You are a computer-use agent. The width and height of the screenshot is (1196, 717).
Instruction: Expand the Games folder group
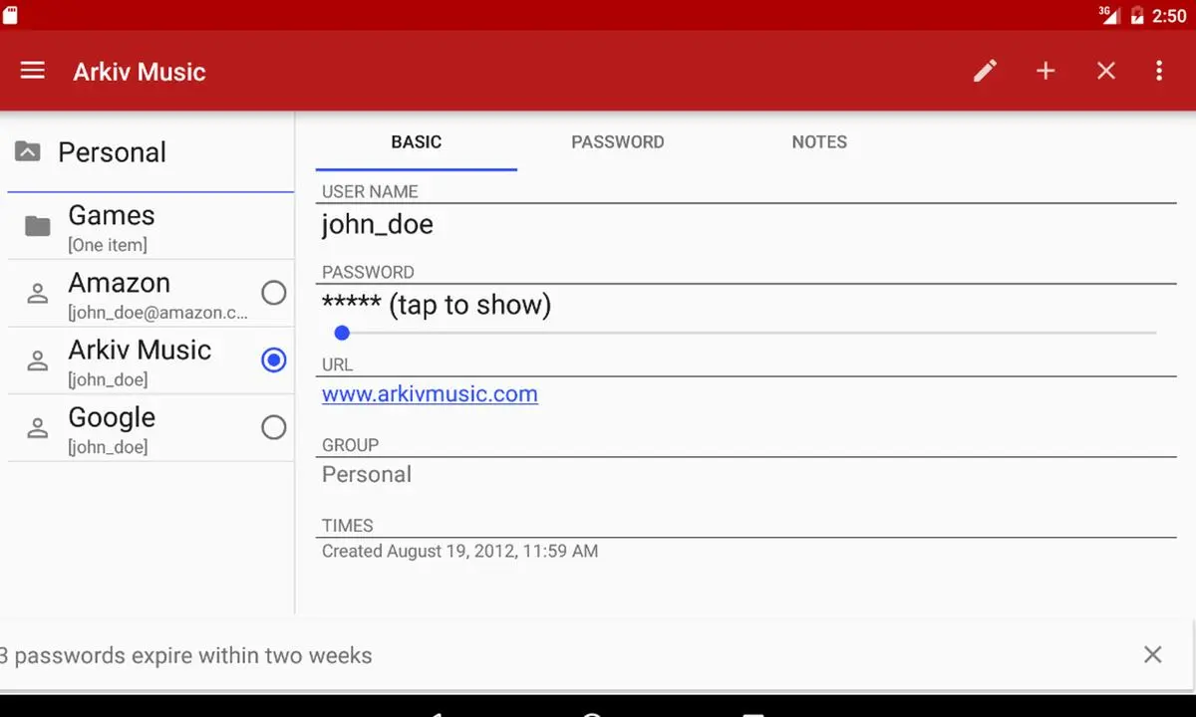tap(110, 227)
